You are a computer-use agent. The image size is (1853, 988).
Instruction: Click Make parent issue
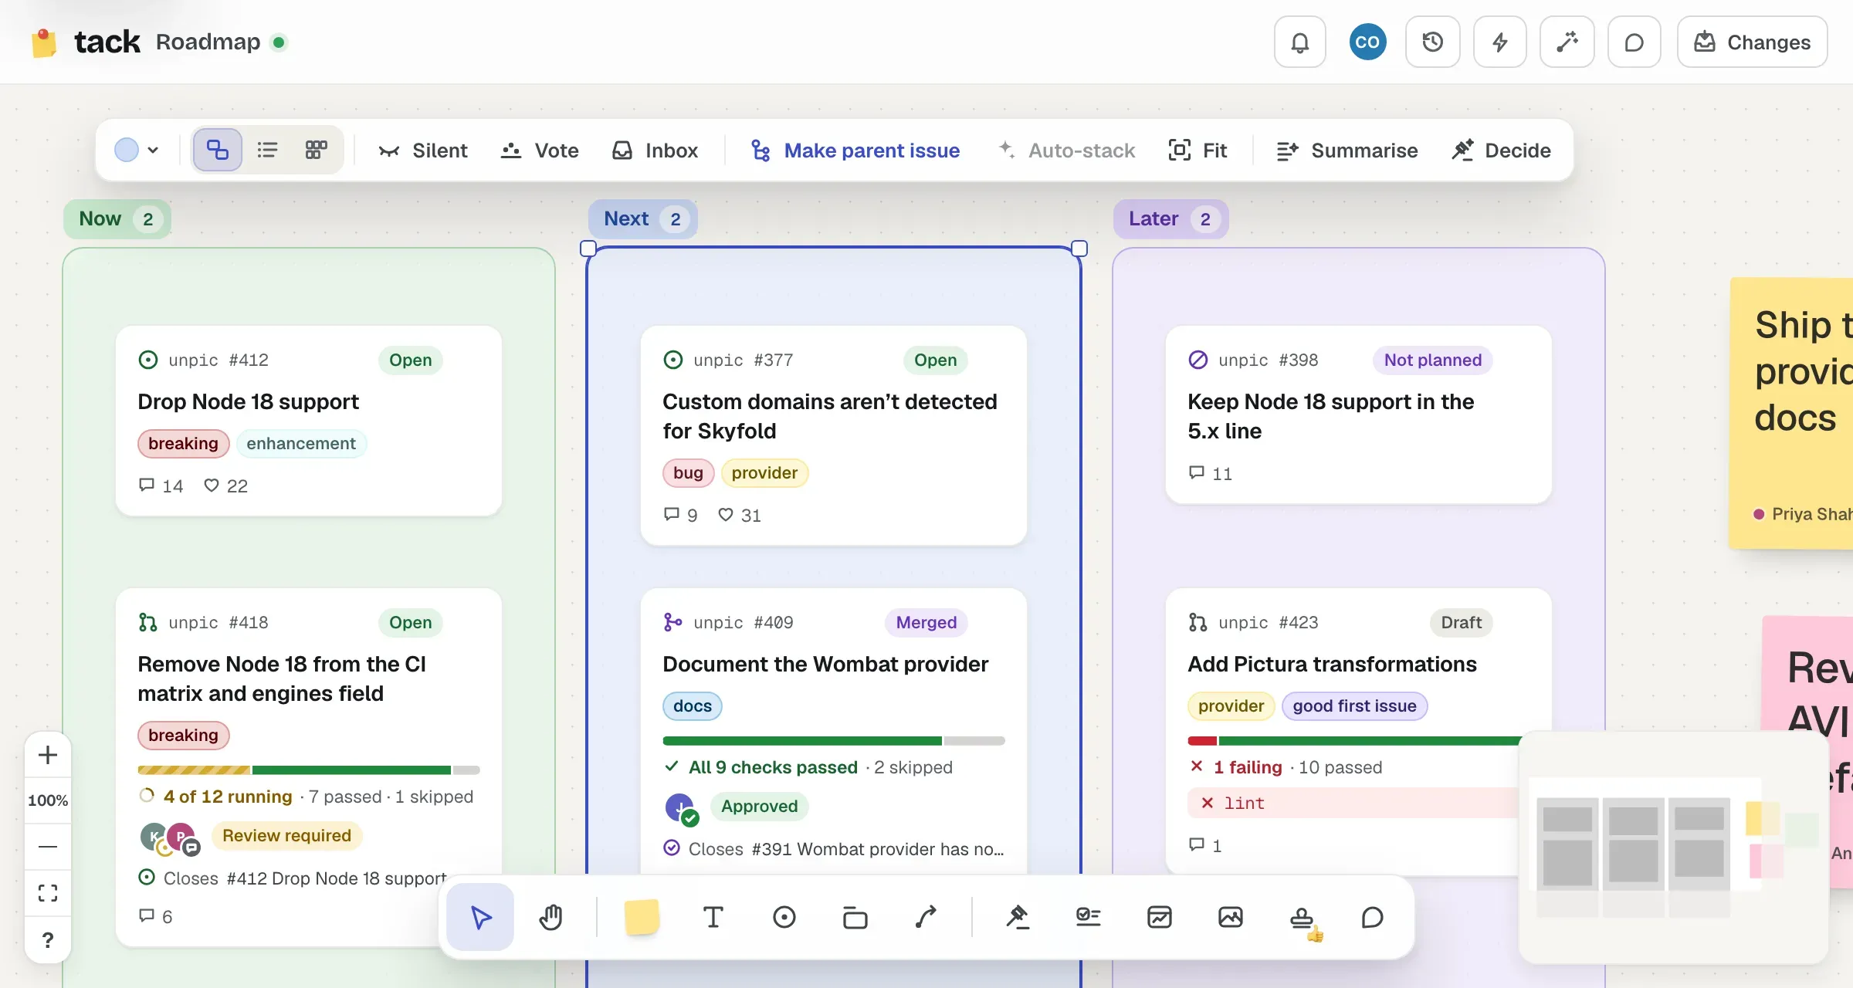855,151
